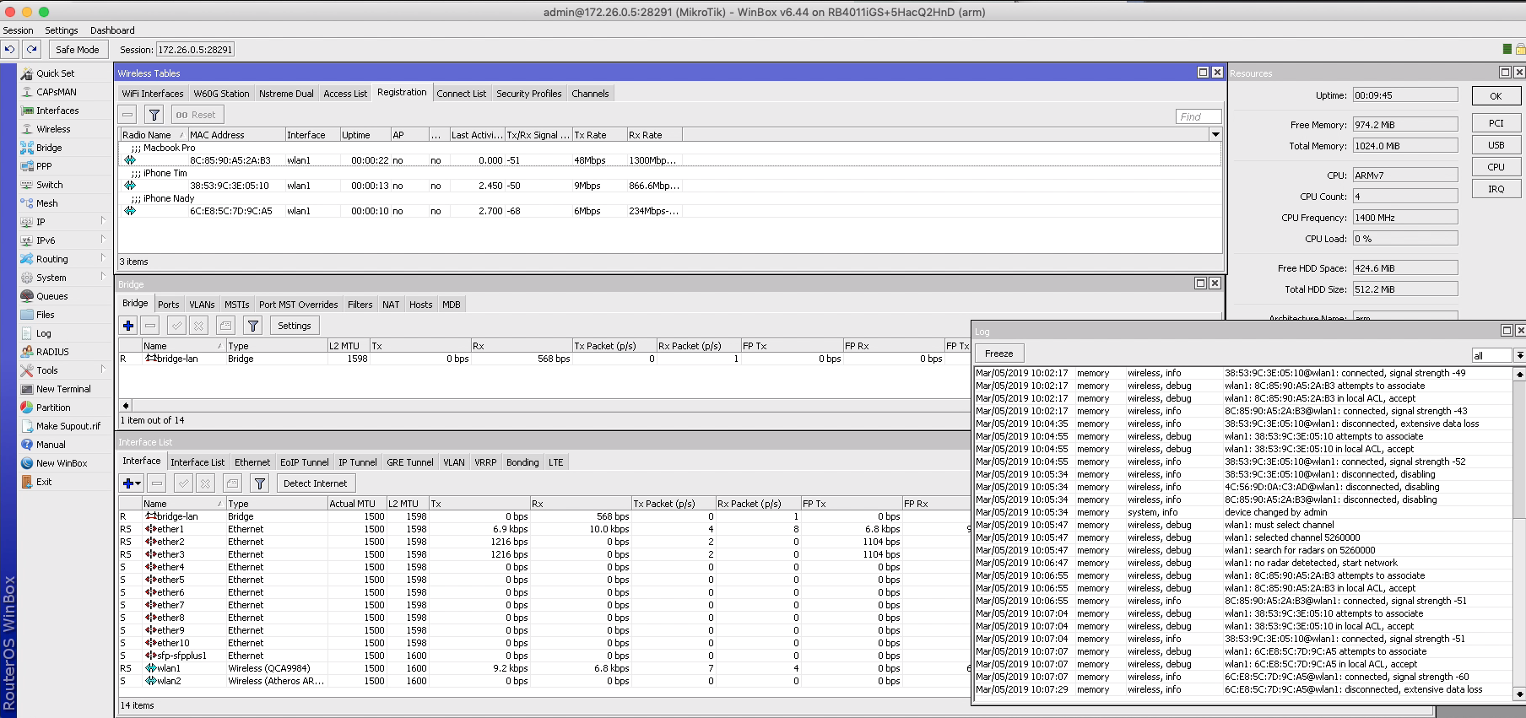Launch New WinBox from the sidebar
Screen dimensions: 1526x718
click(x=62, y=463)
